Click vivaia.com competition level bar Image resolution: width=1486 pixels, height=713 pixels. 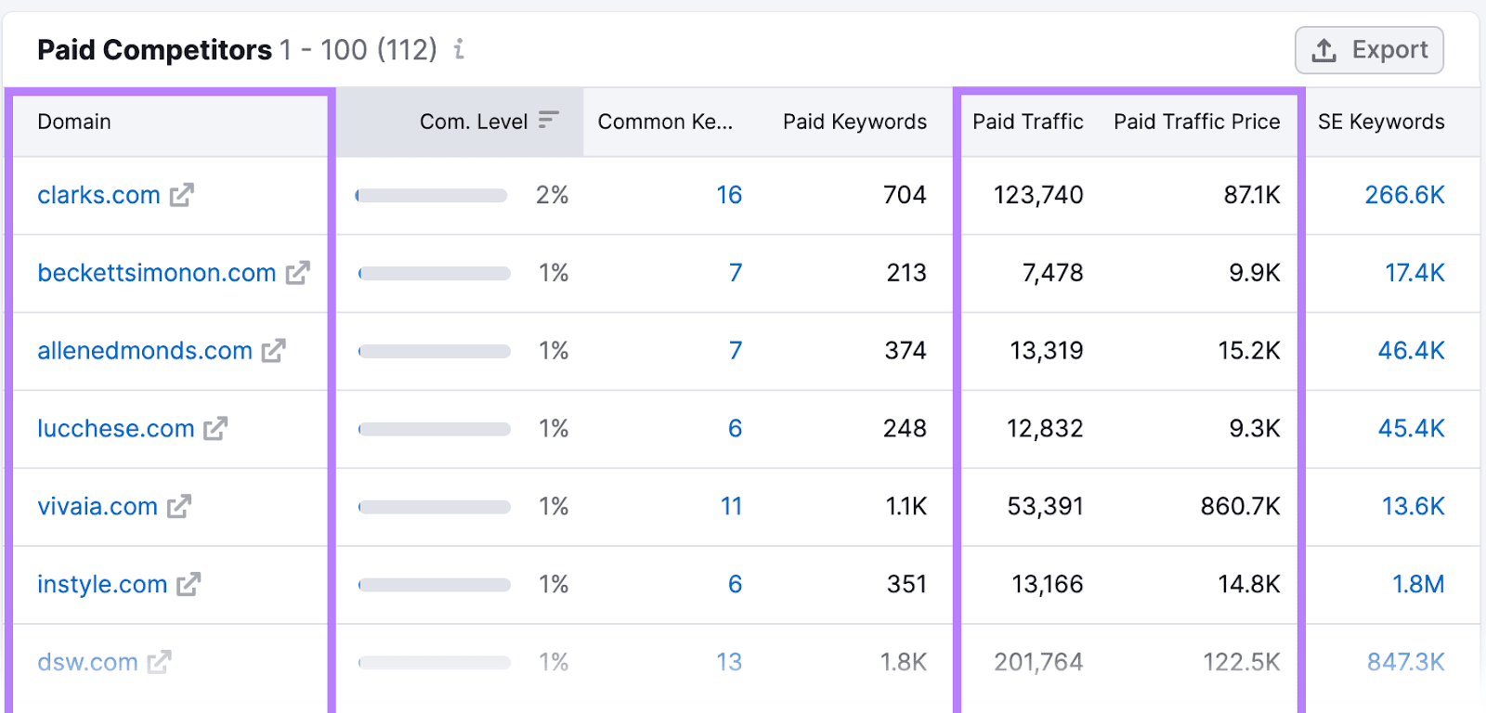pos(435,508)
